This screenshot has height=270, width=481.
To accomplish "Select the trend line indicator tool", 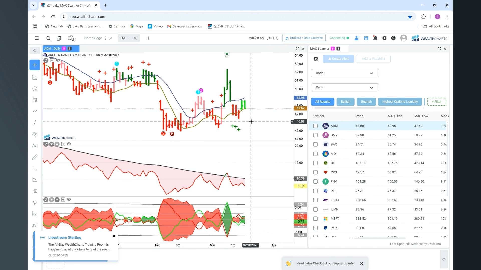I will 35,111.
